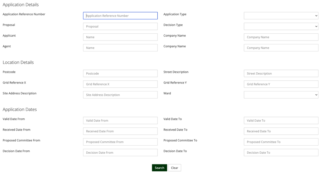Click the Postcode input field
This screenshot has width=328, height=173.
pyautogui.click(x=120, y=73)
